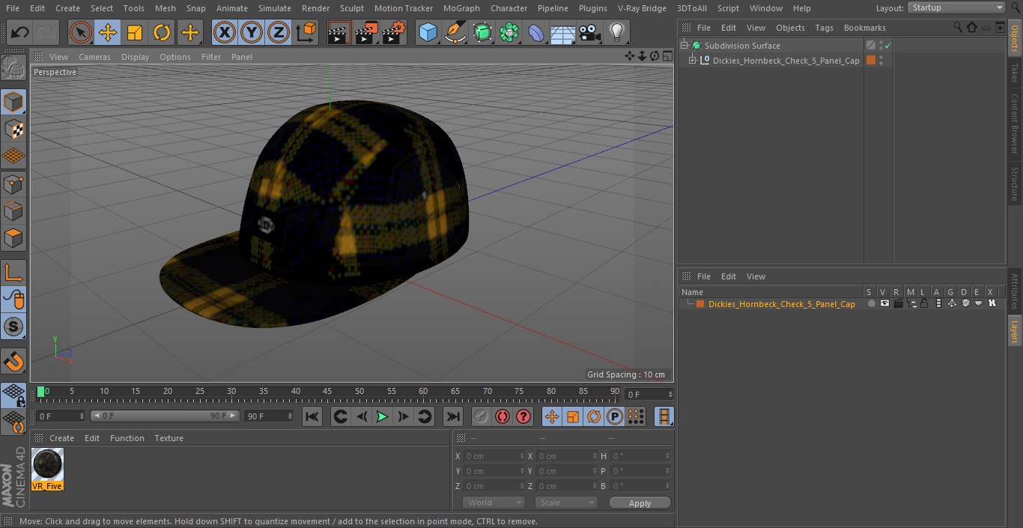Toggle layer solo dot
The width and height of the screenshot is (1023, 528).
[871, 304]
